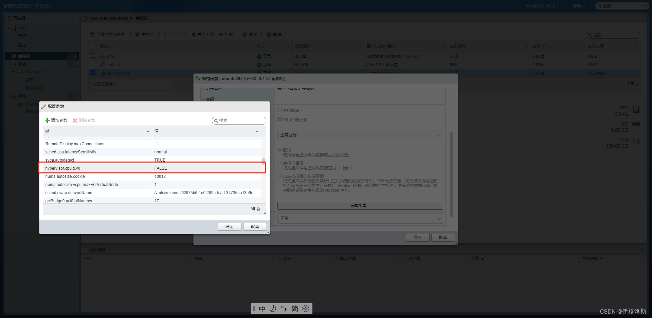
Task: Click the 编辑设置 dialog vertical scrollbar
Action: [452, 174]
